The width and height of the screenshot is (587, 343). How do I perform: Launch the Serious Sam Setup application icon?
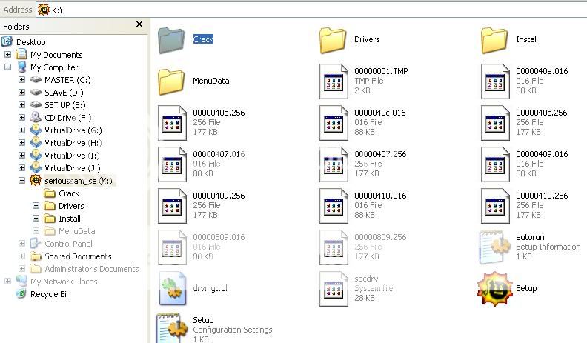click(x=494, y=289)
